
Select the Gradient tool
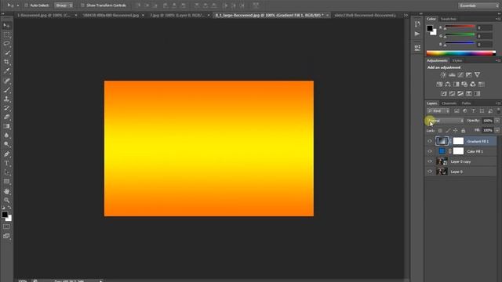coord(7,126)
